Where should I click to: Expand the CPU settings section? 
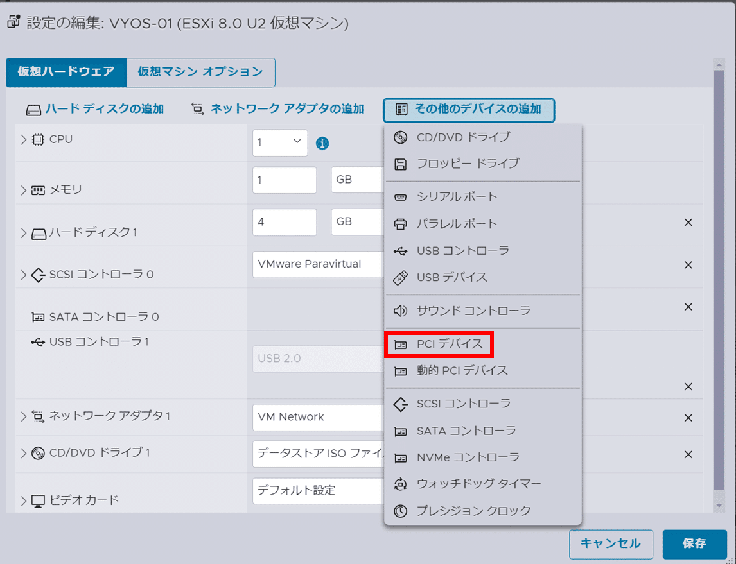click(x=23, y=139)
